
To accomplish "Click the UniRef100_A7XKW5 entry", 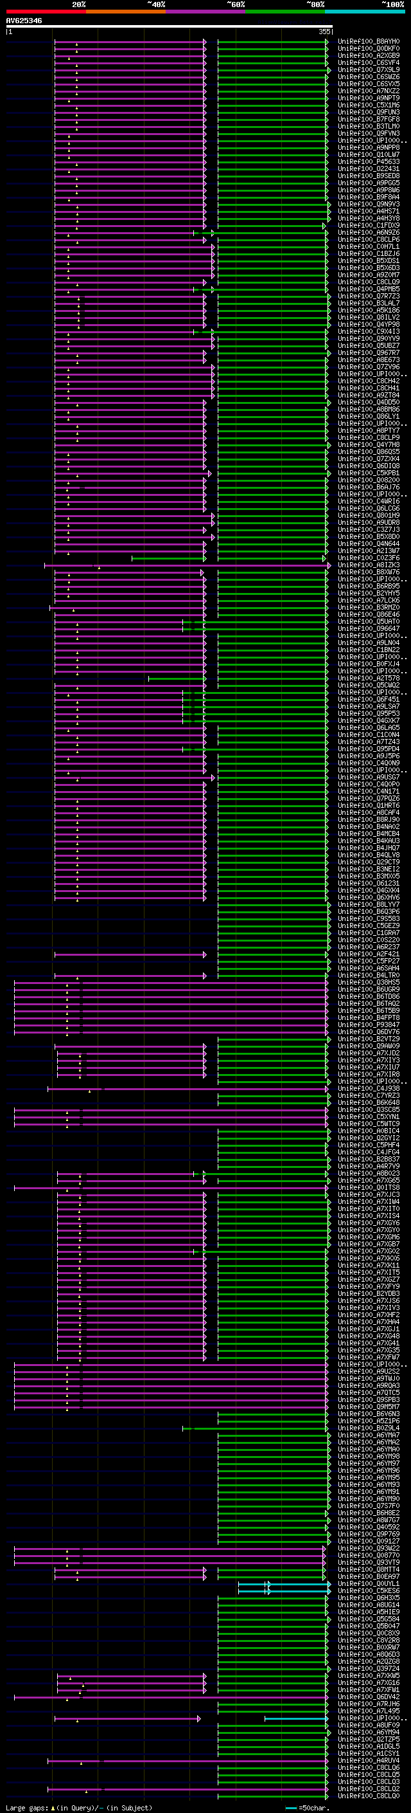I will (369, 1675).
